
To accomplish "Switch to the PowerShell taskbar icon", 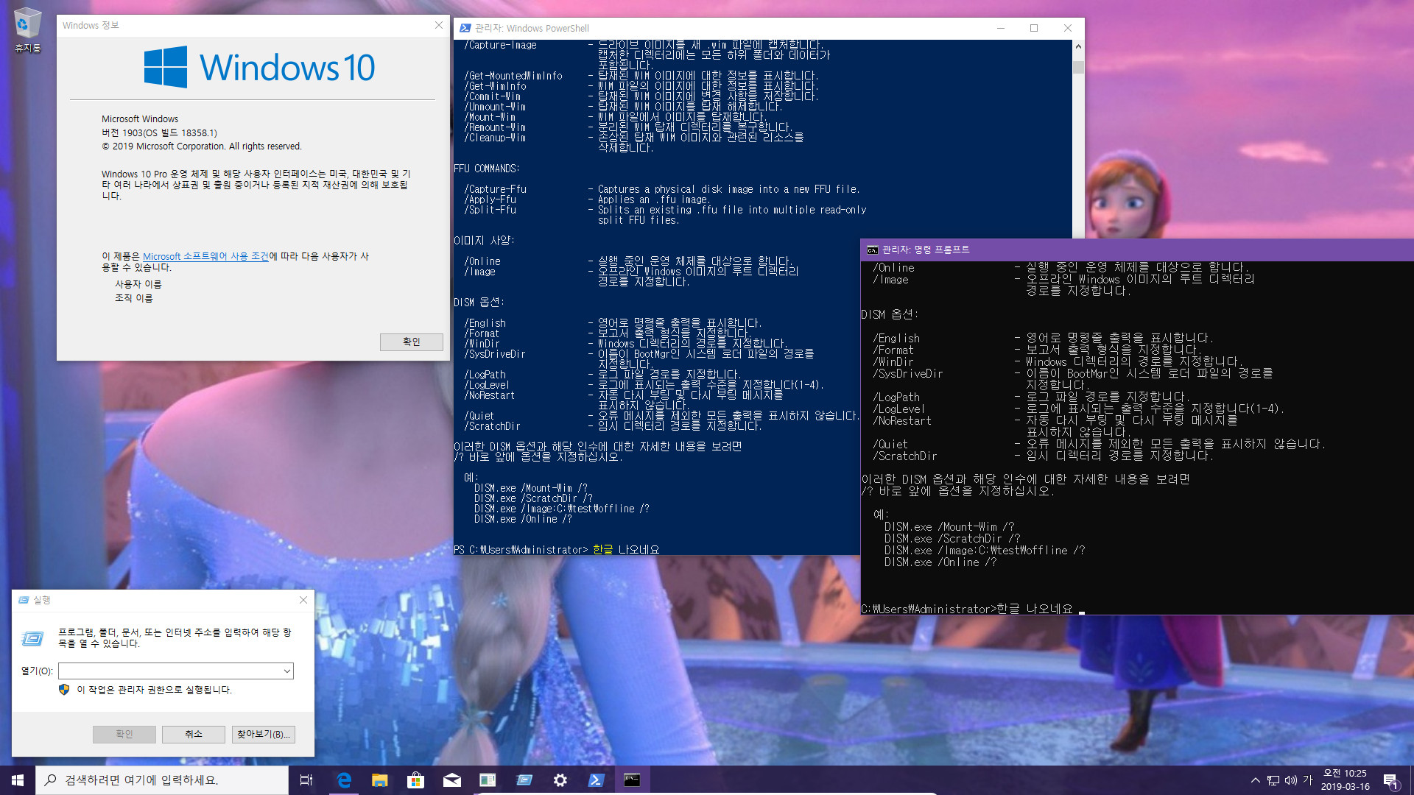I will (597, 780).
